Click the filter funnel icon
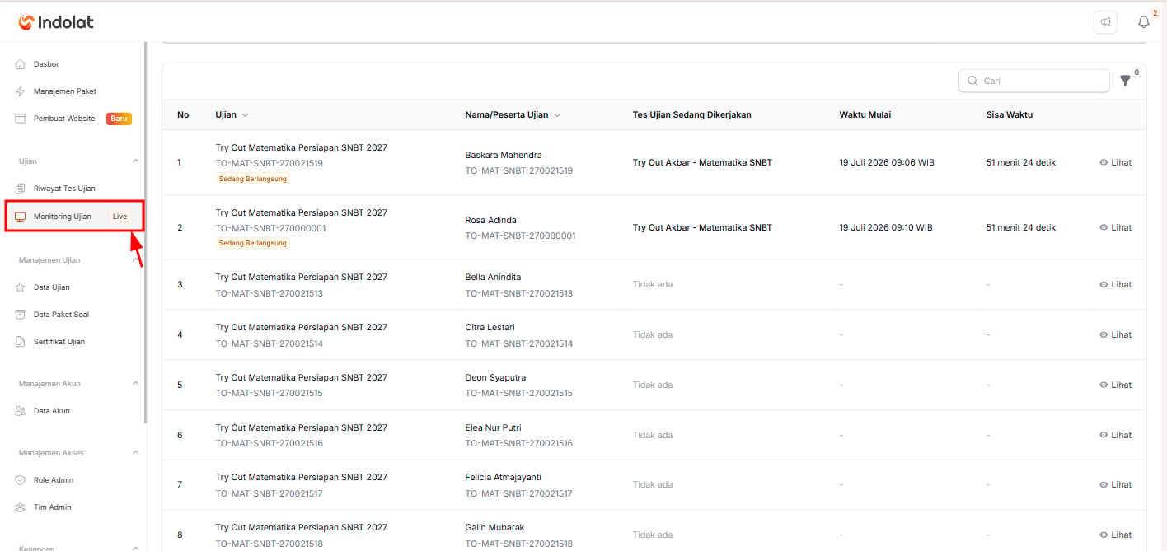This screenshot has height=551, width=1167. [1126, 81]
